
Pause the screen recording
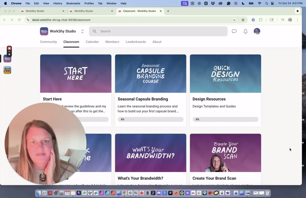click(9, 54)
